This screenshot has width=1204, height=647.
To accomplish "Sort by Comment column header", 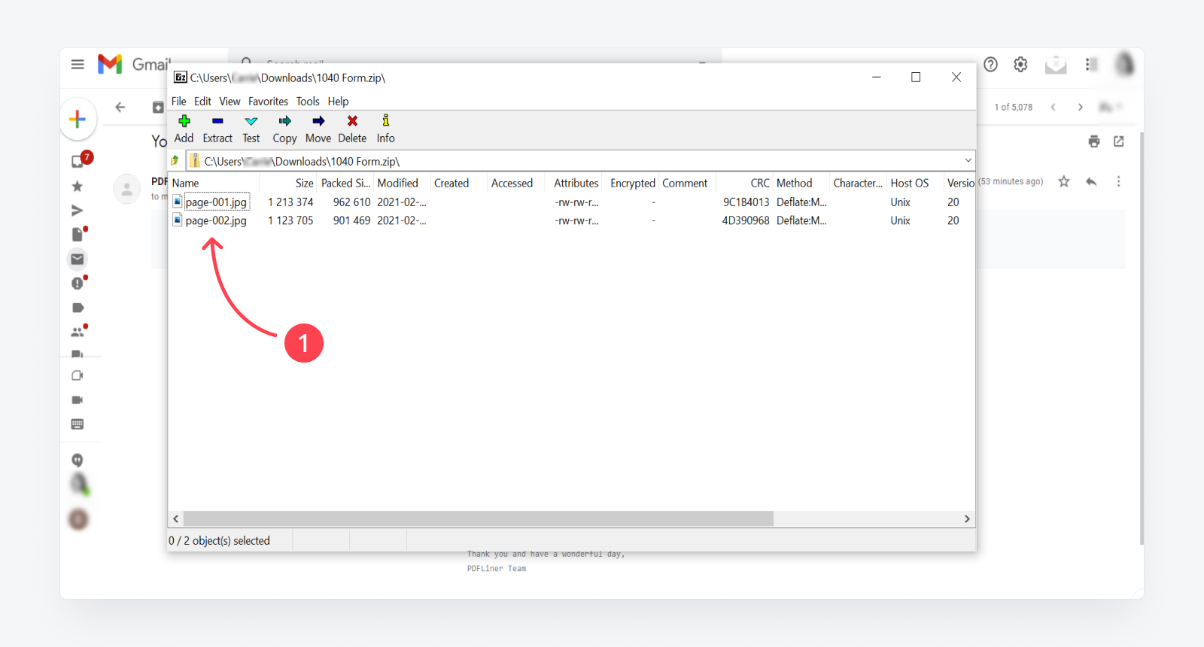I will click(x=686, y=183).
